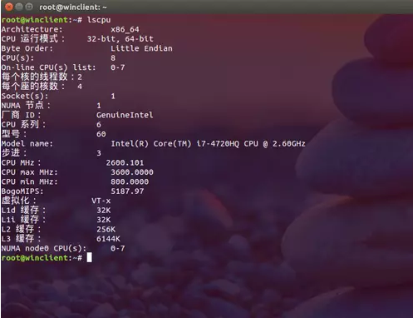The width and height of the screenshot is (413, 318).
Task: Click the 'NUMA 节点' label
Action: (x=26, y=106)
